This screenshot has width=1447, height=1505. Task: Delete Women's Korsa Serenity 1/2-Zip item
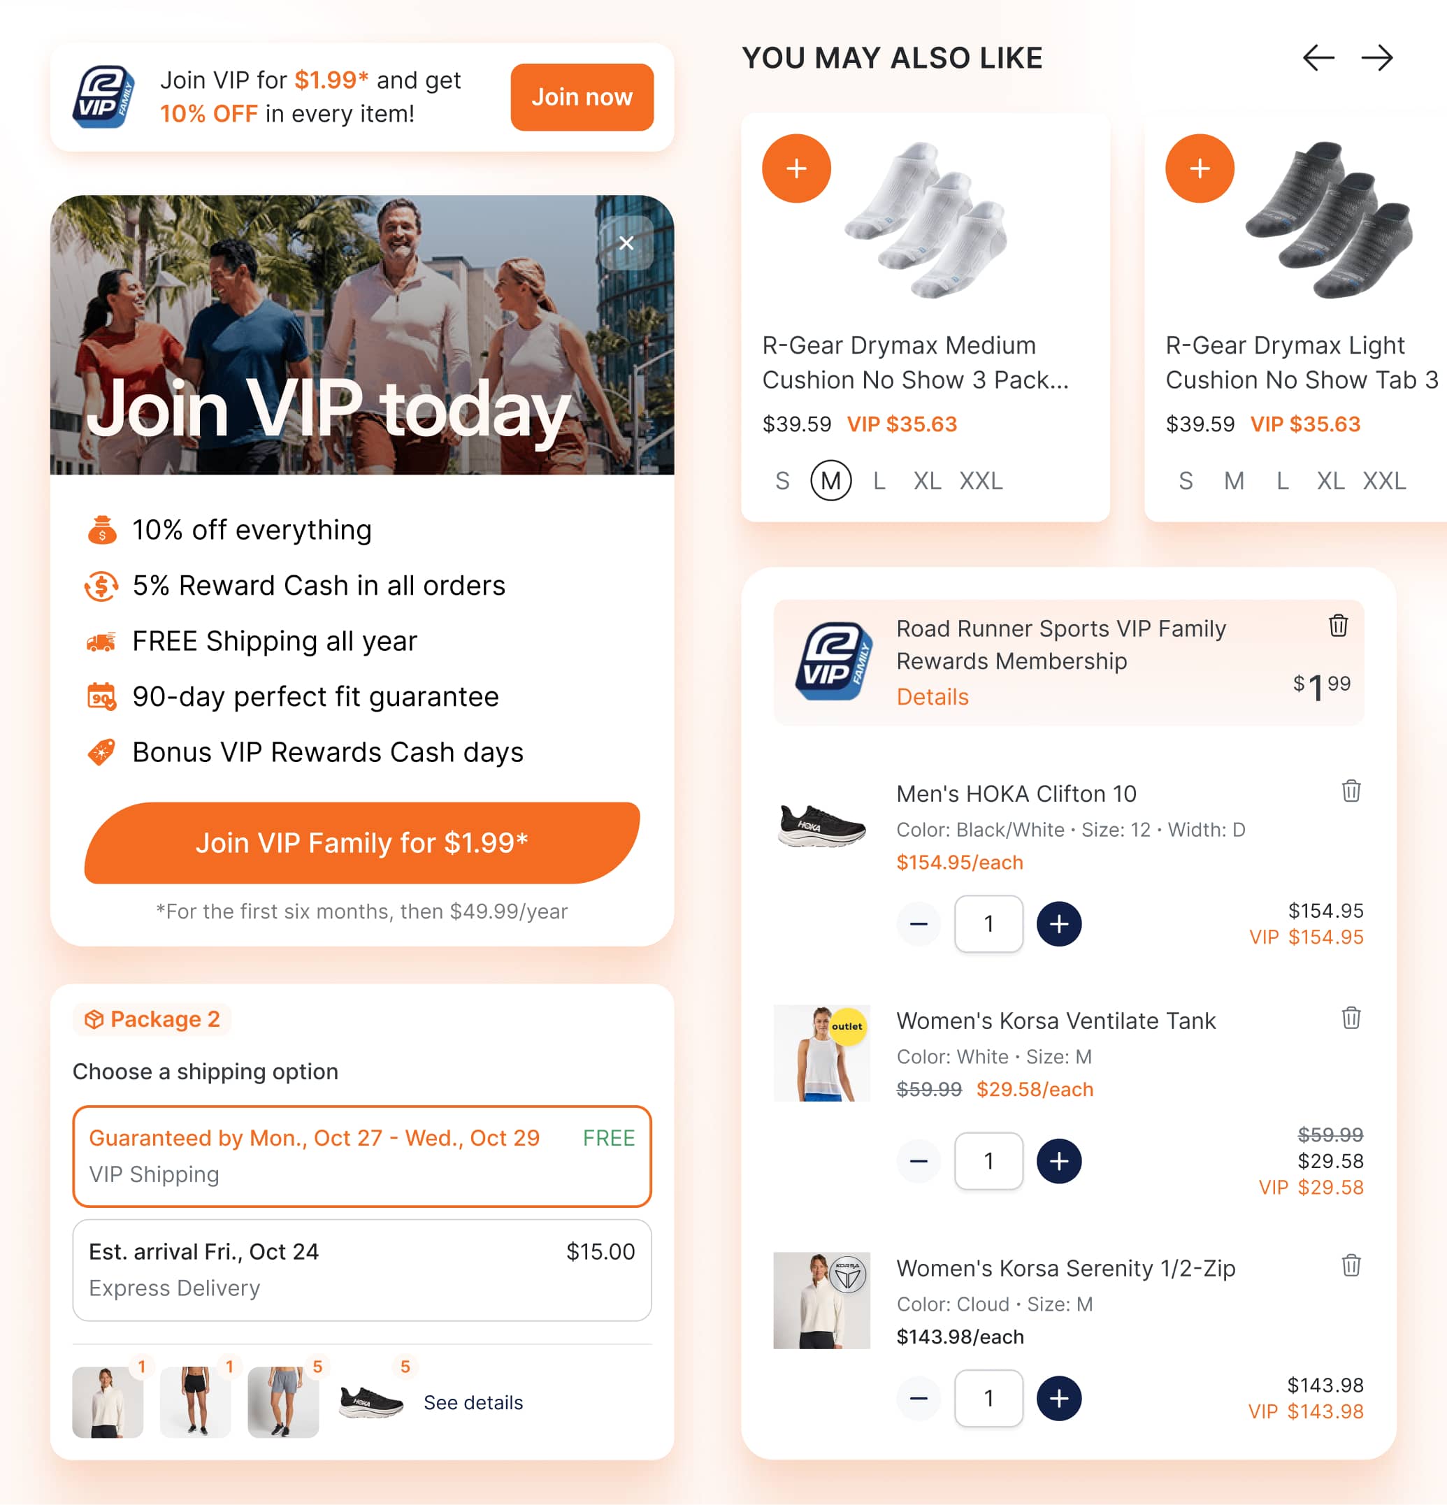1351,1265
